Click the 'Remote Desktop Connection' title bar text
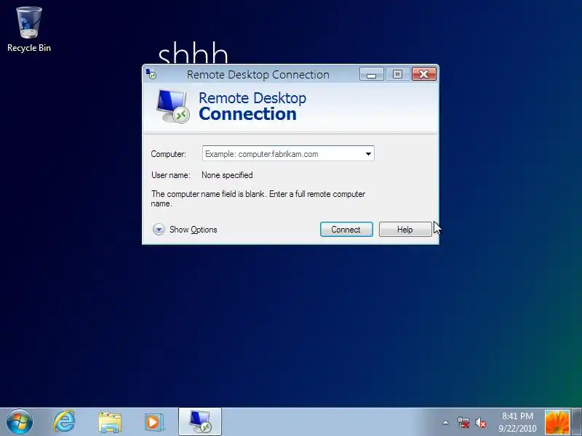Viewport: 582px width, 436px height. (258, 75)
